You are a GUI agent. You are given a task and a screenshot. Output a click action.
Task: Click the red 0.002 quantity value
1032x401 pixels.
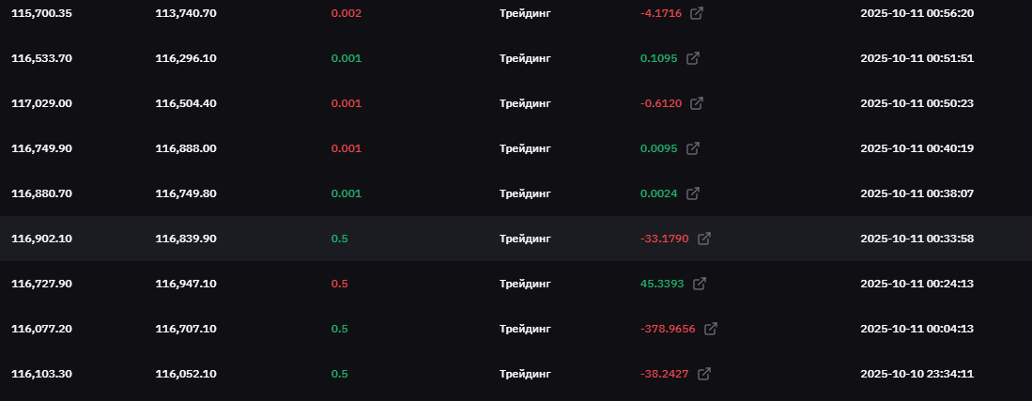pyautogui.click(x=347, y=13)
